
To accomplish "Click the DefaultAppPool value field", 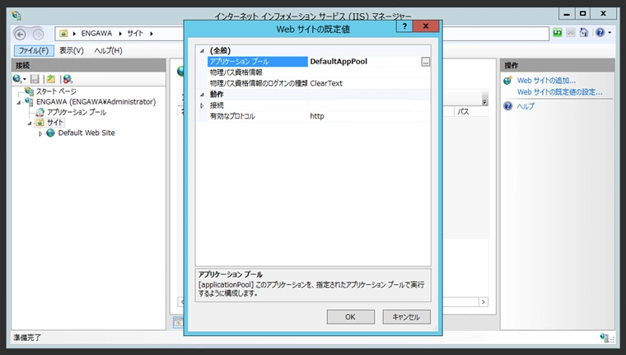I will pyautogui.click(x=364, y=62).
